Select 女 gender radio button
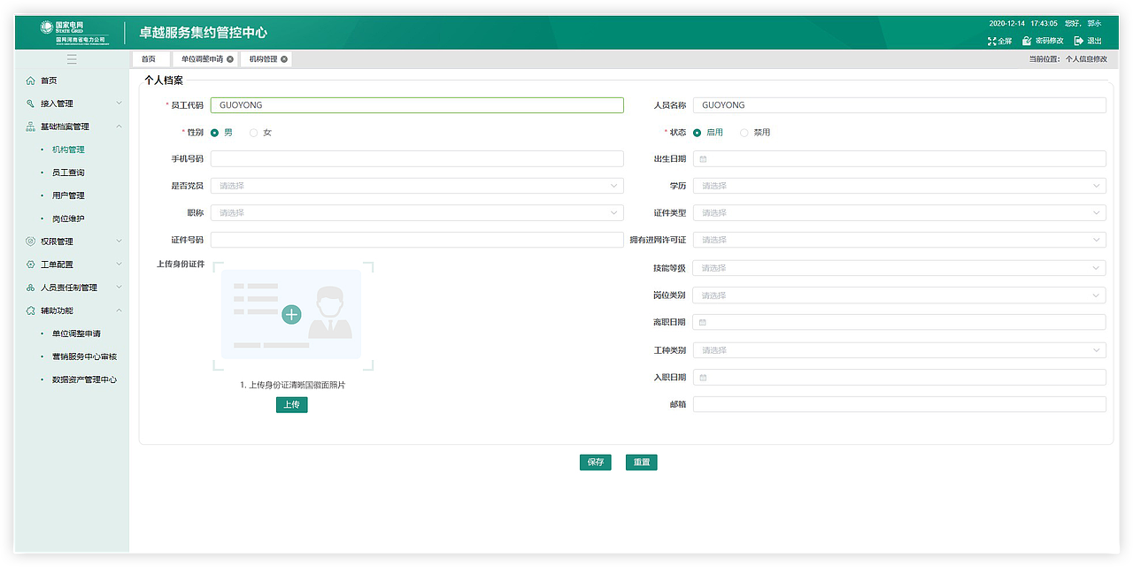The width and height of the screenshot is (1133, 567). point(254,133)
